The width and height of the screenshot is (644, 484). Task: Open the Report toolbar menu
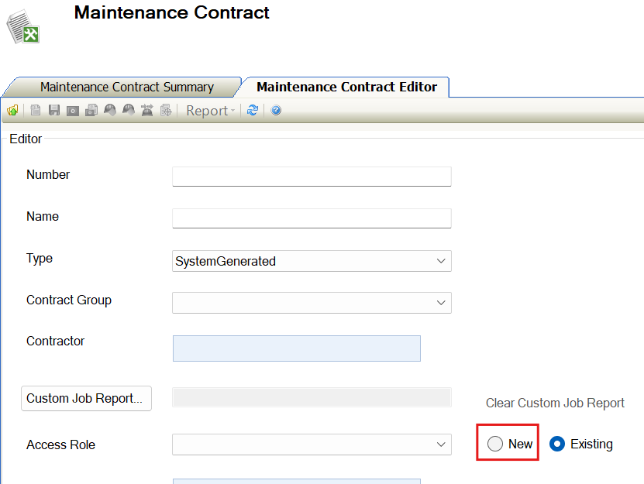coord(210,111)
